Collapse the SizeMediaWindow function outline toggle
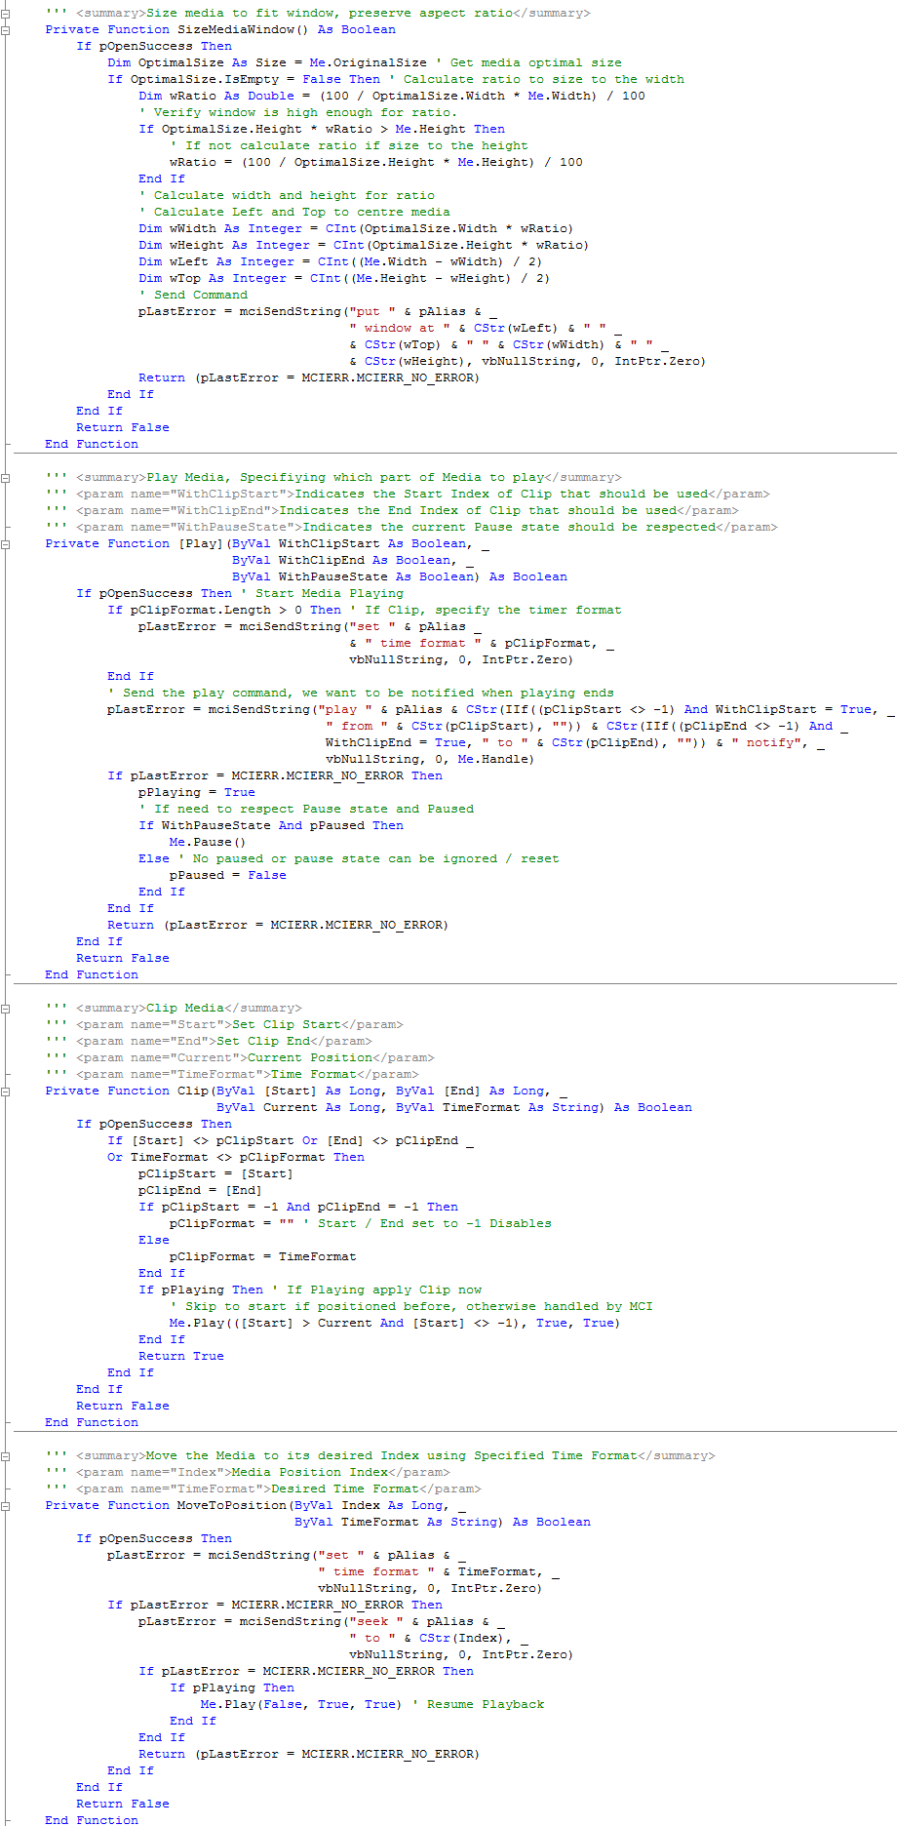Image resolution: width=897 pixels, height=1826 pixels. point(6,30)
